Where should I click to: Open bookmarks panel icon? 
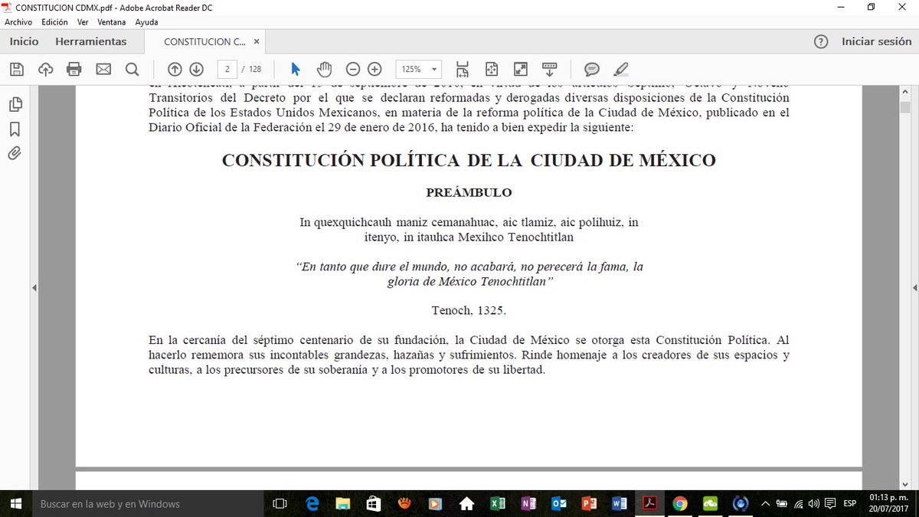tap(15, 129)
